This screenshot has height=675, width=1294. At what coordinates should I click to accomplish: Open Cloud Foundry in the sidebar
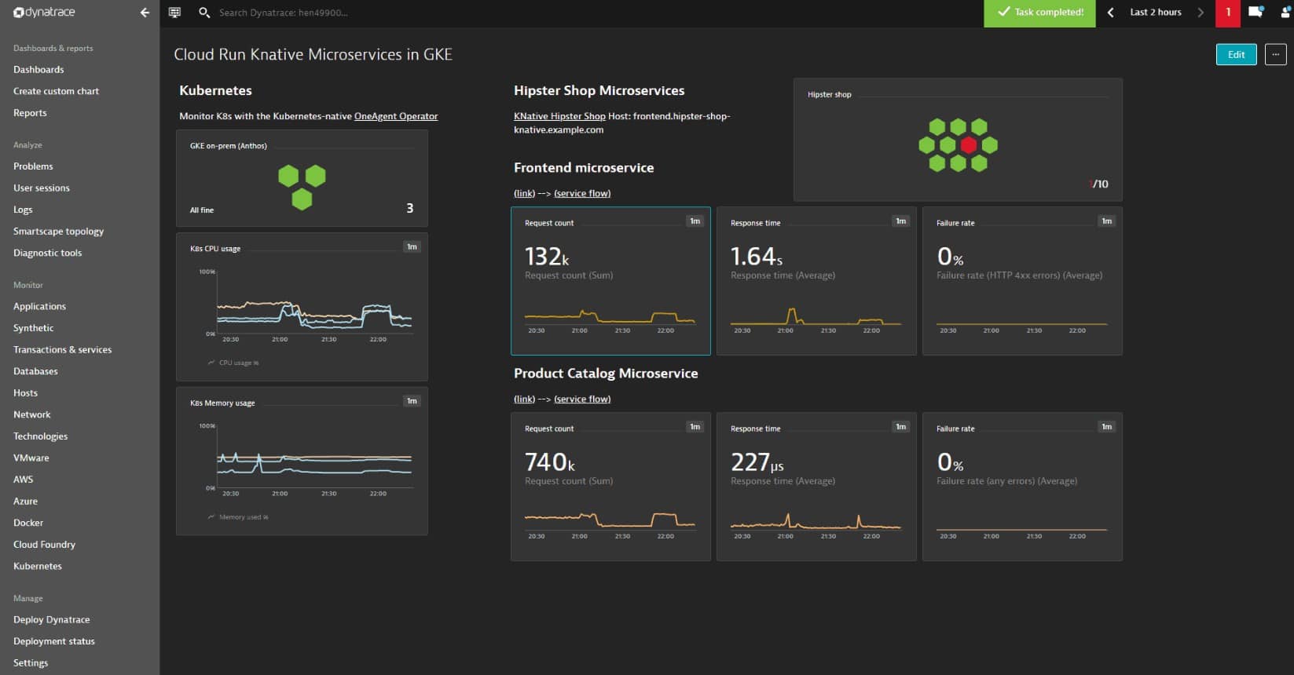click(44, 545)
